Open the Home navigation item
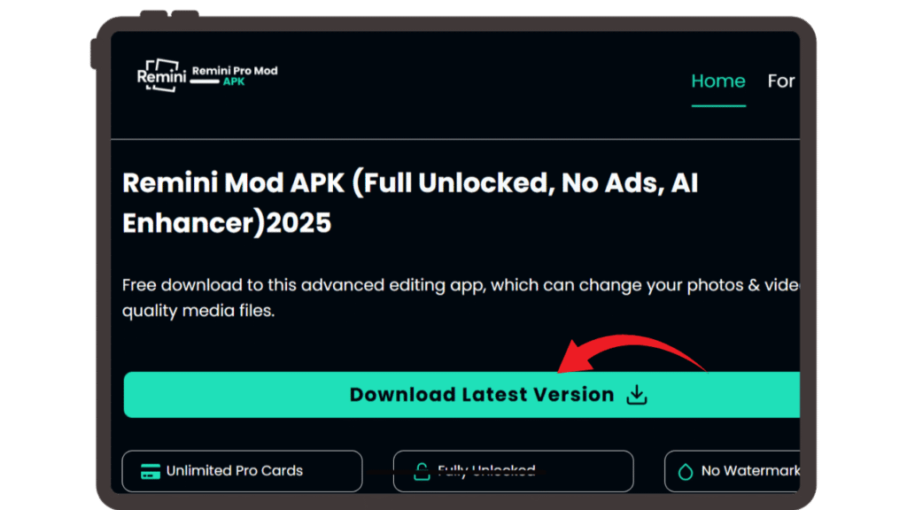Screen dimensions: 907x510 click(x=718, y=81)
